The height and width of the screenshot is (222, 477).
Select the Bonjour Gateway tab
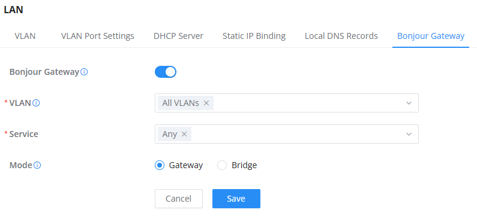[x=431, y=36]
